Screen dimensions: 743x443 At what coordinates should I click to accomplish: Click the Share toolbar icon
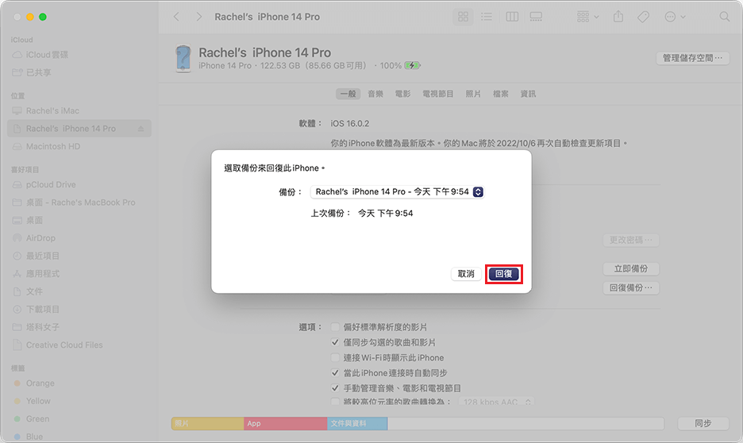tap(618, 17)
